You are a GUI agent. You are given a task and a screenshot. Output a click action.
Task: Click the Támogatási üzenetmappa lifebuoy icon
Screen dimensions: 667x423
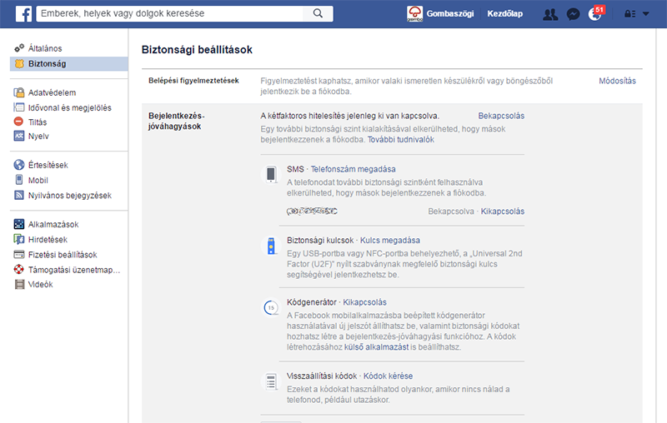point(19,269)
